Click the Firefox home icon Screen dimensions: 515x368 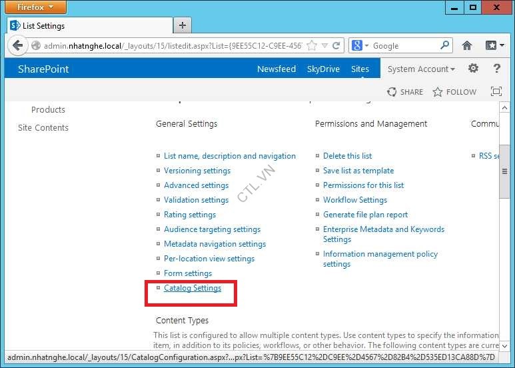pos(467,46)
